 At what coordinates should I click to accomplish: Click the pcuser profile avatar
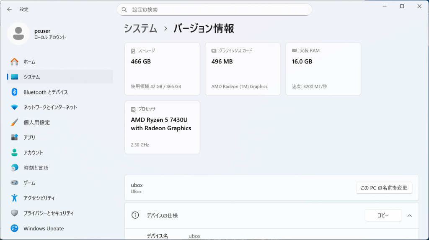(18, 33)
